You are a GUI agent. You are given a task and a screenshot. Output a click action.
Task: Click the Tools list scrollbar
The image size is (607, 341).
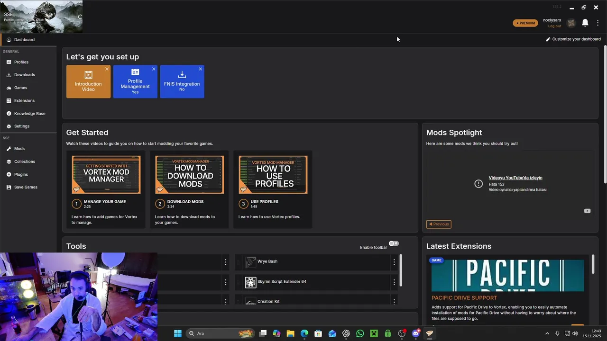(x=401, y=270)
